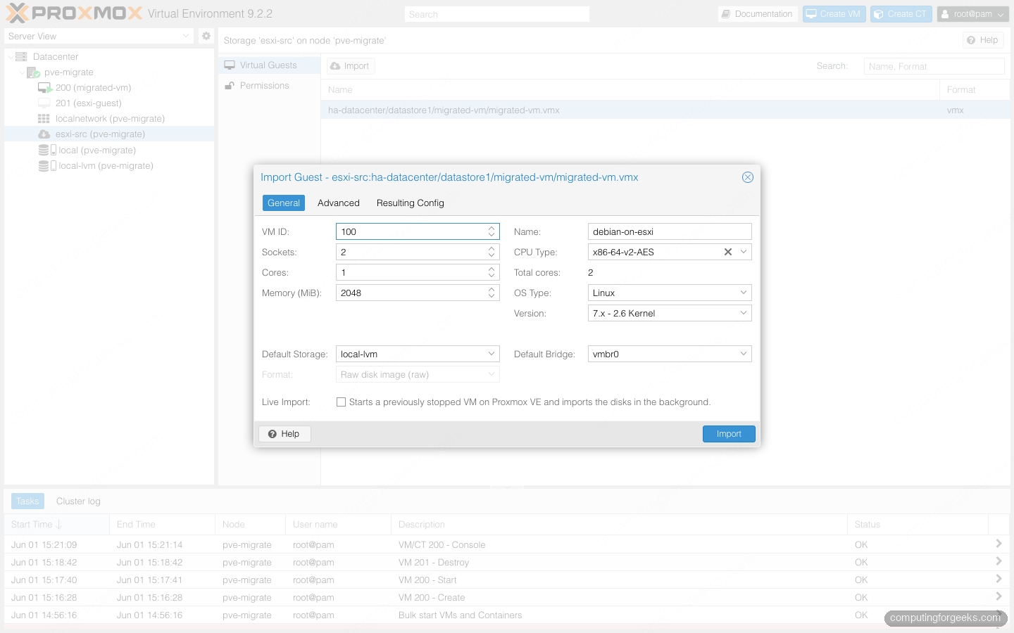
Task: Switch to the Advanced tab
Action: click(339, 203)
